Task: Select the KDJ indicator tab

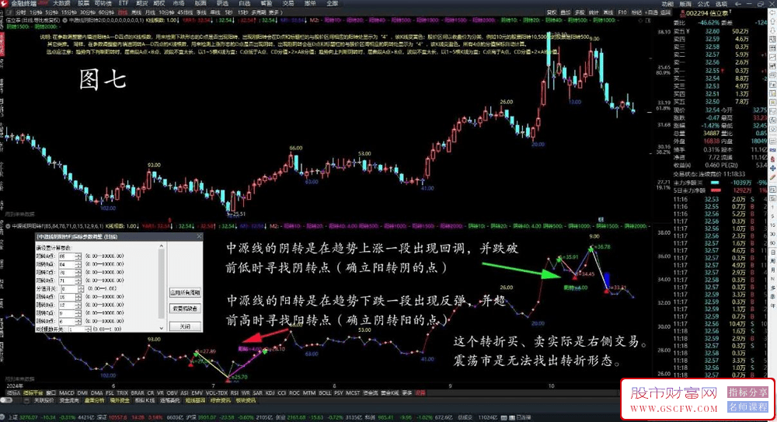Action: (270, 392)
